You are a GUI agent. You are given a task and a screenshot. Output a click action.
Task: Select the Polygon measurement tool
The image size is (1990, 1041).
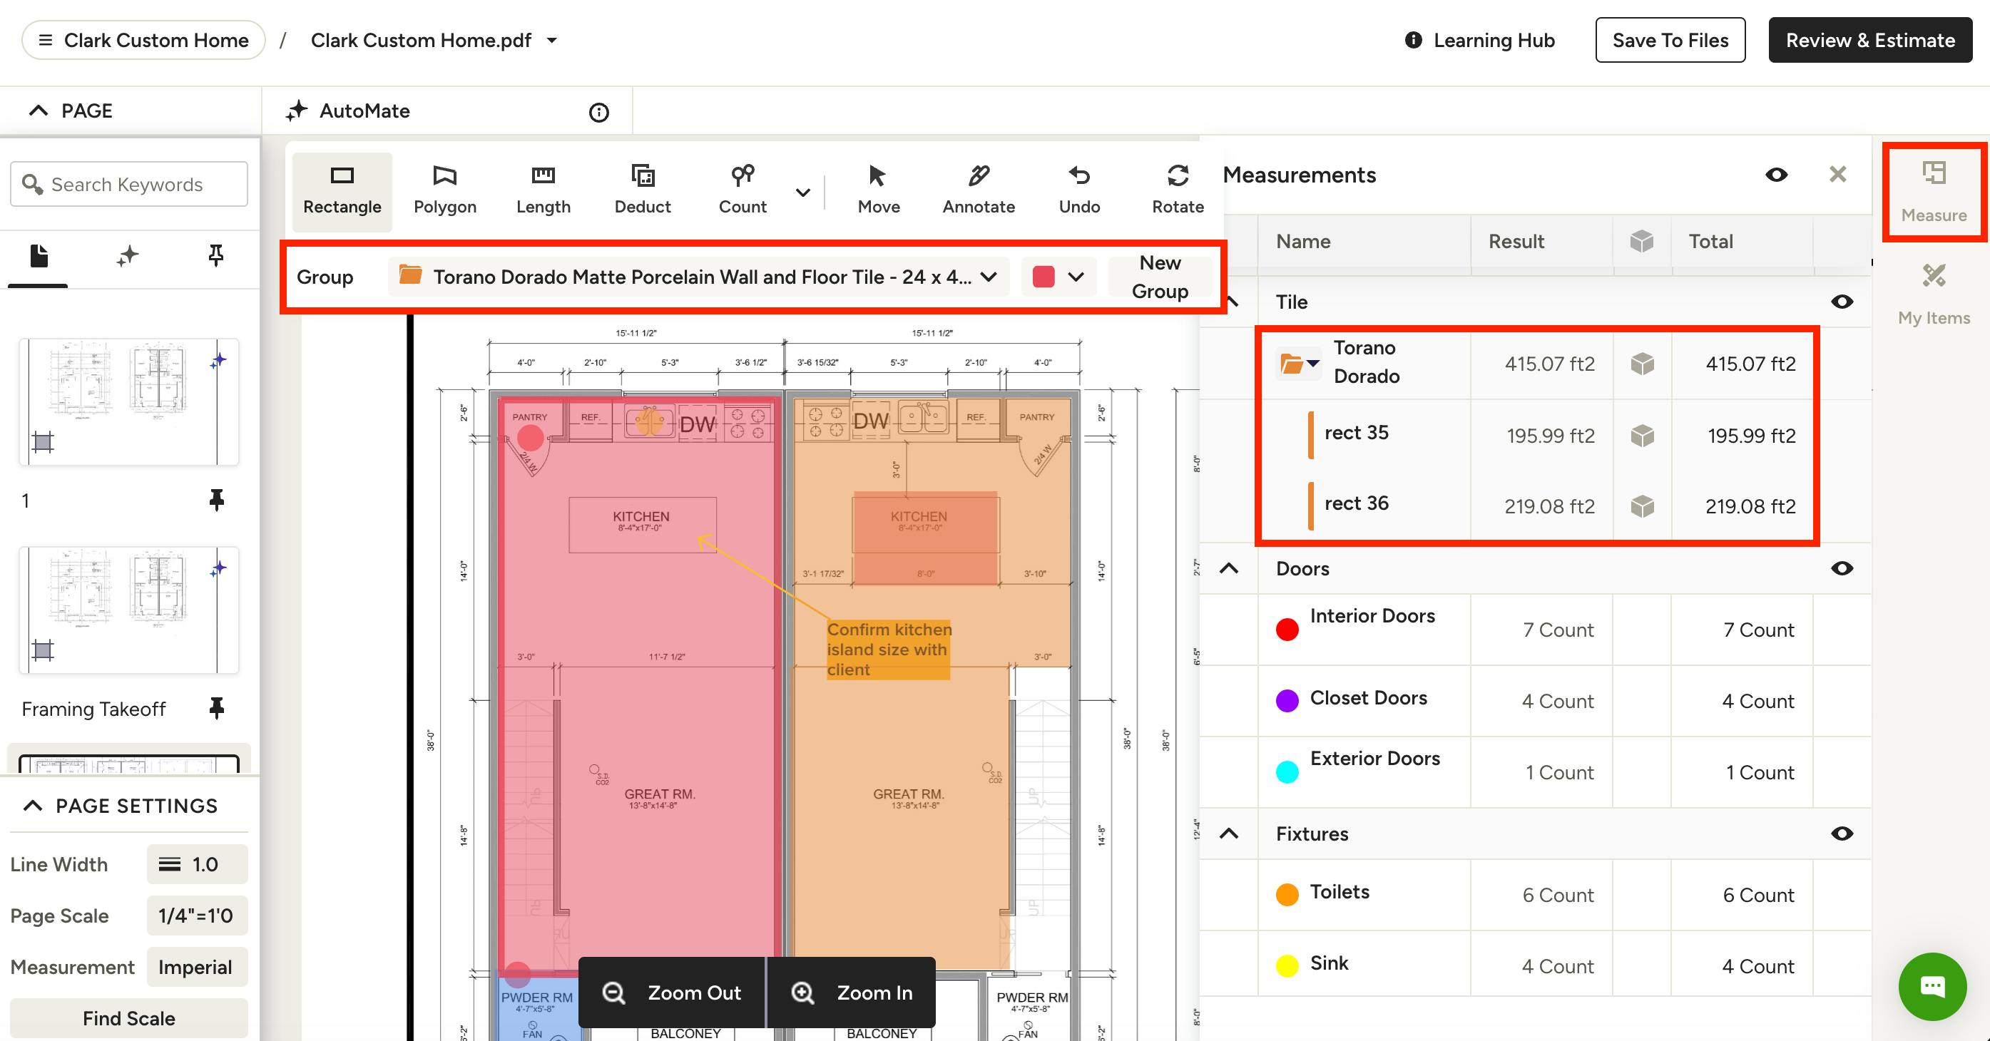coord(445,191)
